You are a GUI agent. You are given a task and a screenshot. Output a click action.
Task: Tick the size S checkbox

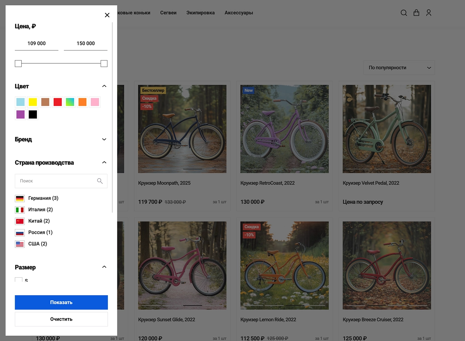click(x=19, y=280)
